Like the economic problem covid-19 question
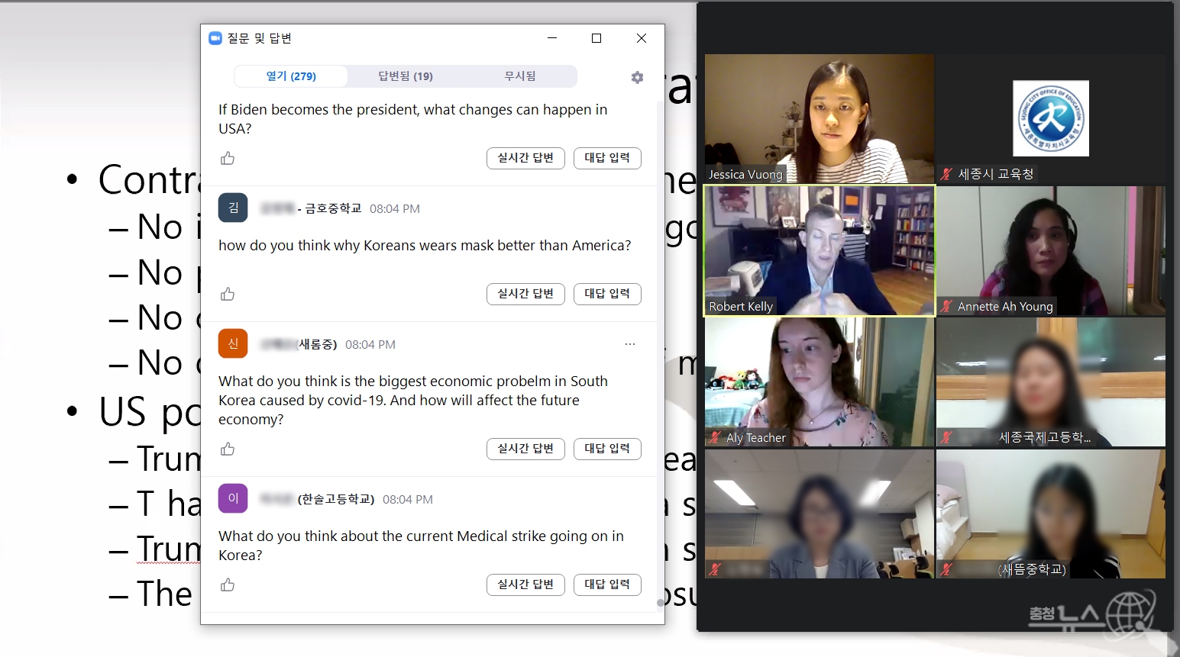1180x657 pixels. pos(228,449)
